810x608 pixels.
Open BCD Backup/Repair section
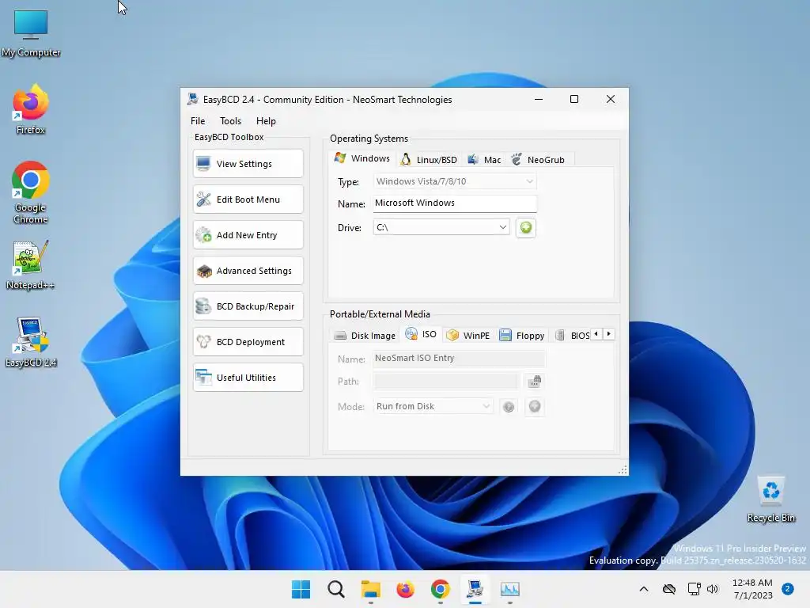click(x=248, y=306)
